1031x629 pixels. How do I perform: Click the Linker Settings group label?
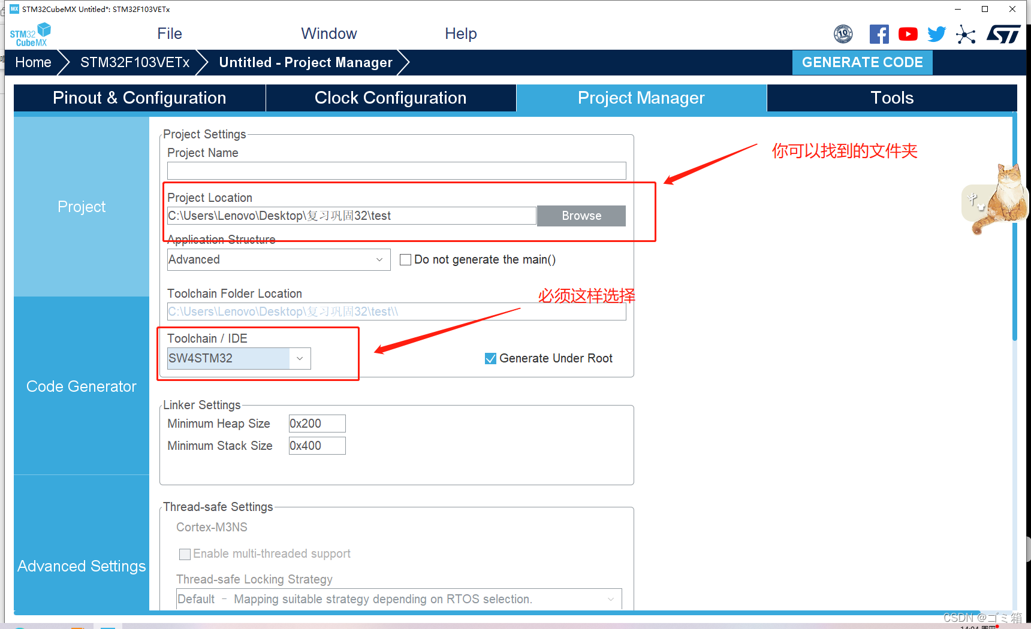click(202, 405)
